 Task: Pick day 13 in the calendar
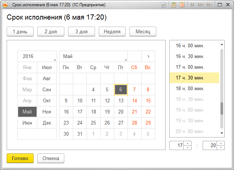(x=121, y=101)
